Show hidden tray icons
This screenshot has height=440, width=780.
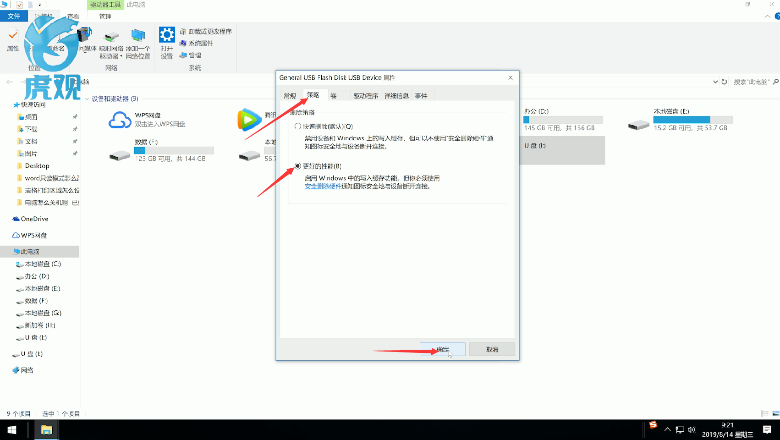667,430
